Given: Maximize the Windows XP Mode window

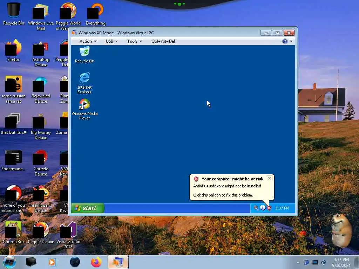Looking at the screenshot, I should coord(277,33).
